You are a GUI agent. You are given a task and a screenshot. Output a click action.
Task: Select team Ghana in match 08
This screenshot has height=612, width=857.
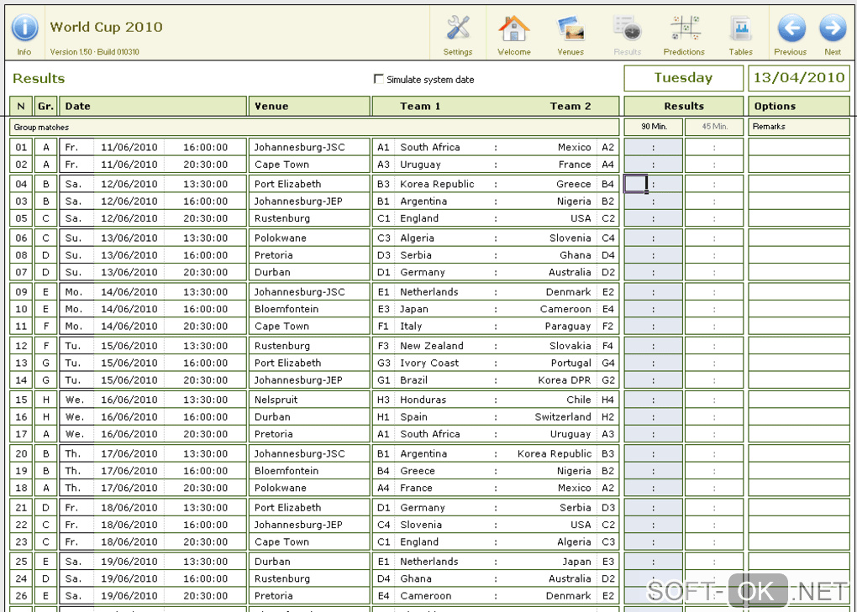[x=575, y=255]
